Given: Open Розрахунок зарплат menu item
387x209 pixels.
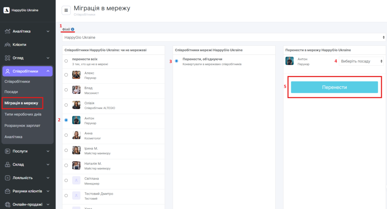Looking at the screenshot, I should [22, 125].
